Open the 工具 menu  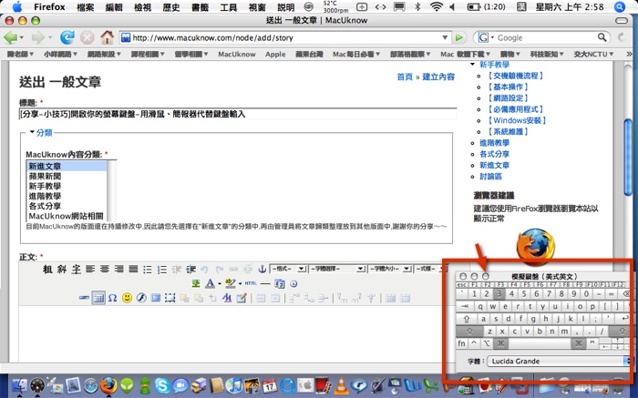pyautogui.click(x=228, y=7)
